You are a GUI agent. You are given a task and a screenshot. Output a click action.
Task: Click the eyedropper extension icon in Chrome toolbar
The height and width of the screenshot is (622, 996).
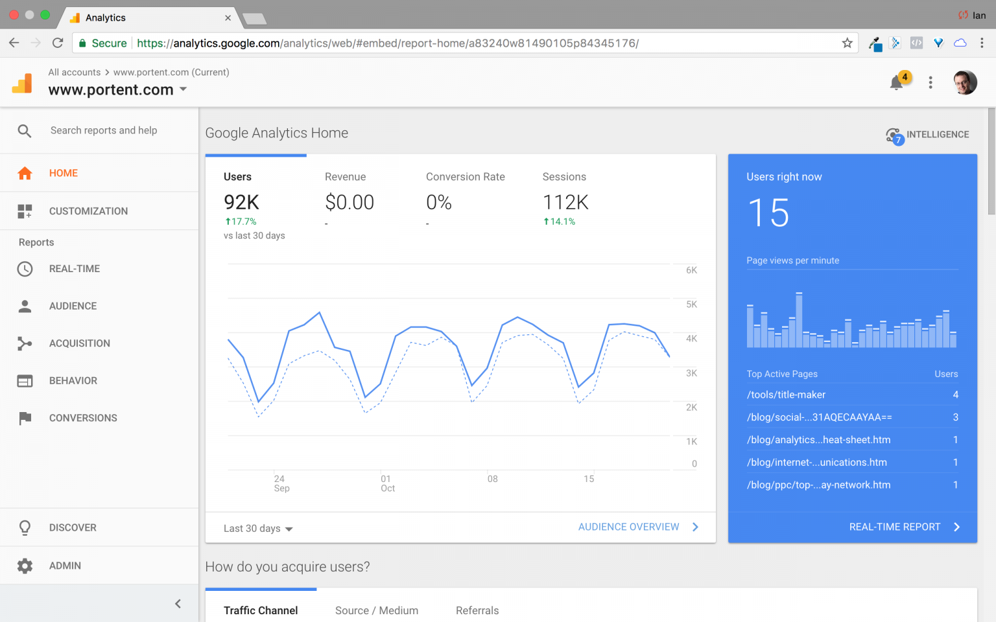point(875,44)
